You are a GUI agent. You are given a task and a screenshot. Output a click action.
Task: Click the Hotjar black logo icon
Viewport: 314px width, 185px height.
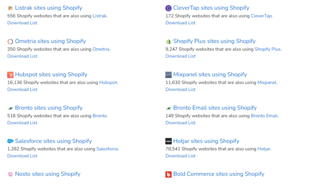tap(168, 141)
